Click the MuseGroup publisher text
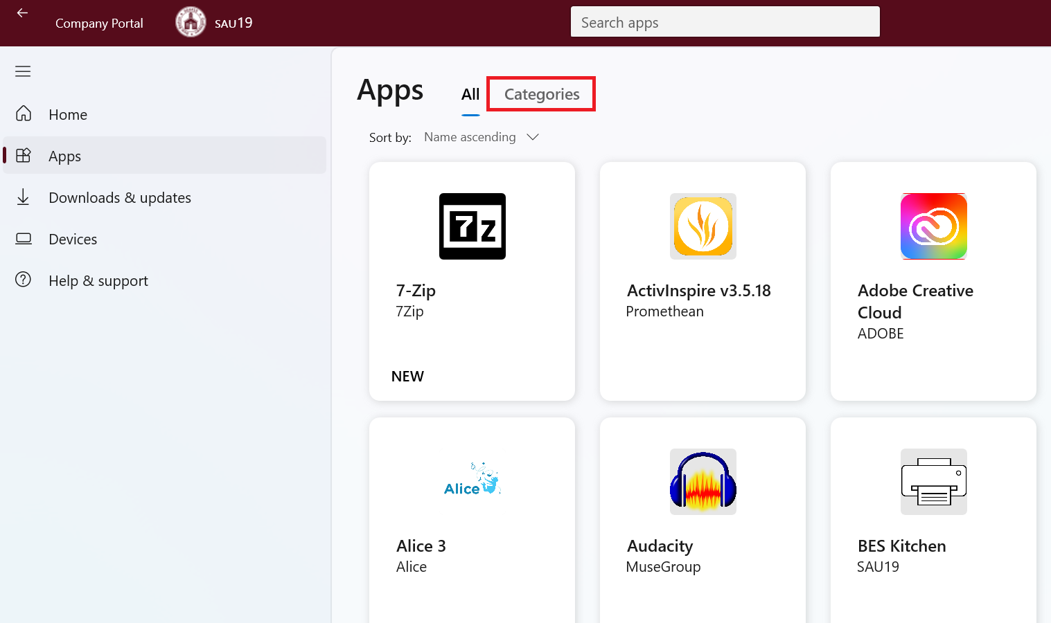Image resolution: width=1051 pixels, height=623 pixels. click(663, 567)
